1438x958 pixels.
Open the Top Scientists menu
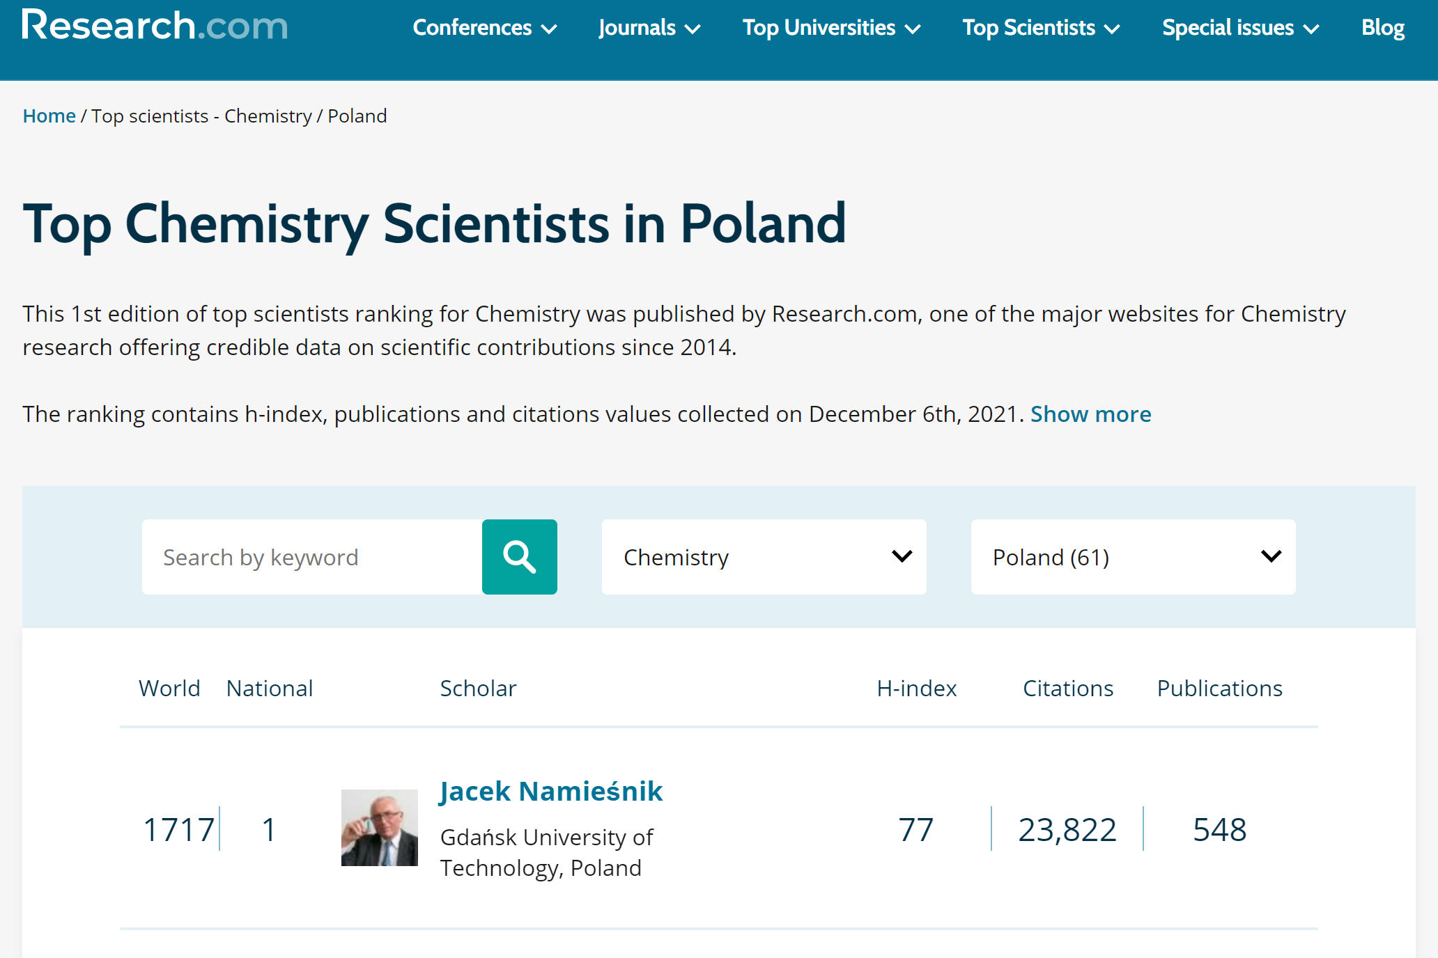coord(1041,28)
